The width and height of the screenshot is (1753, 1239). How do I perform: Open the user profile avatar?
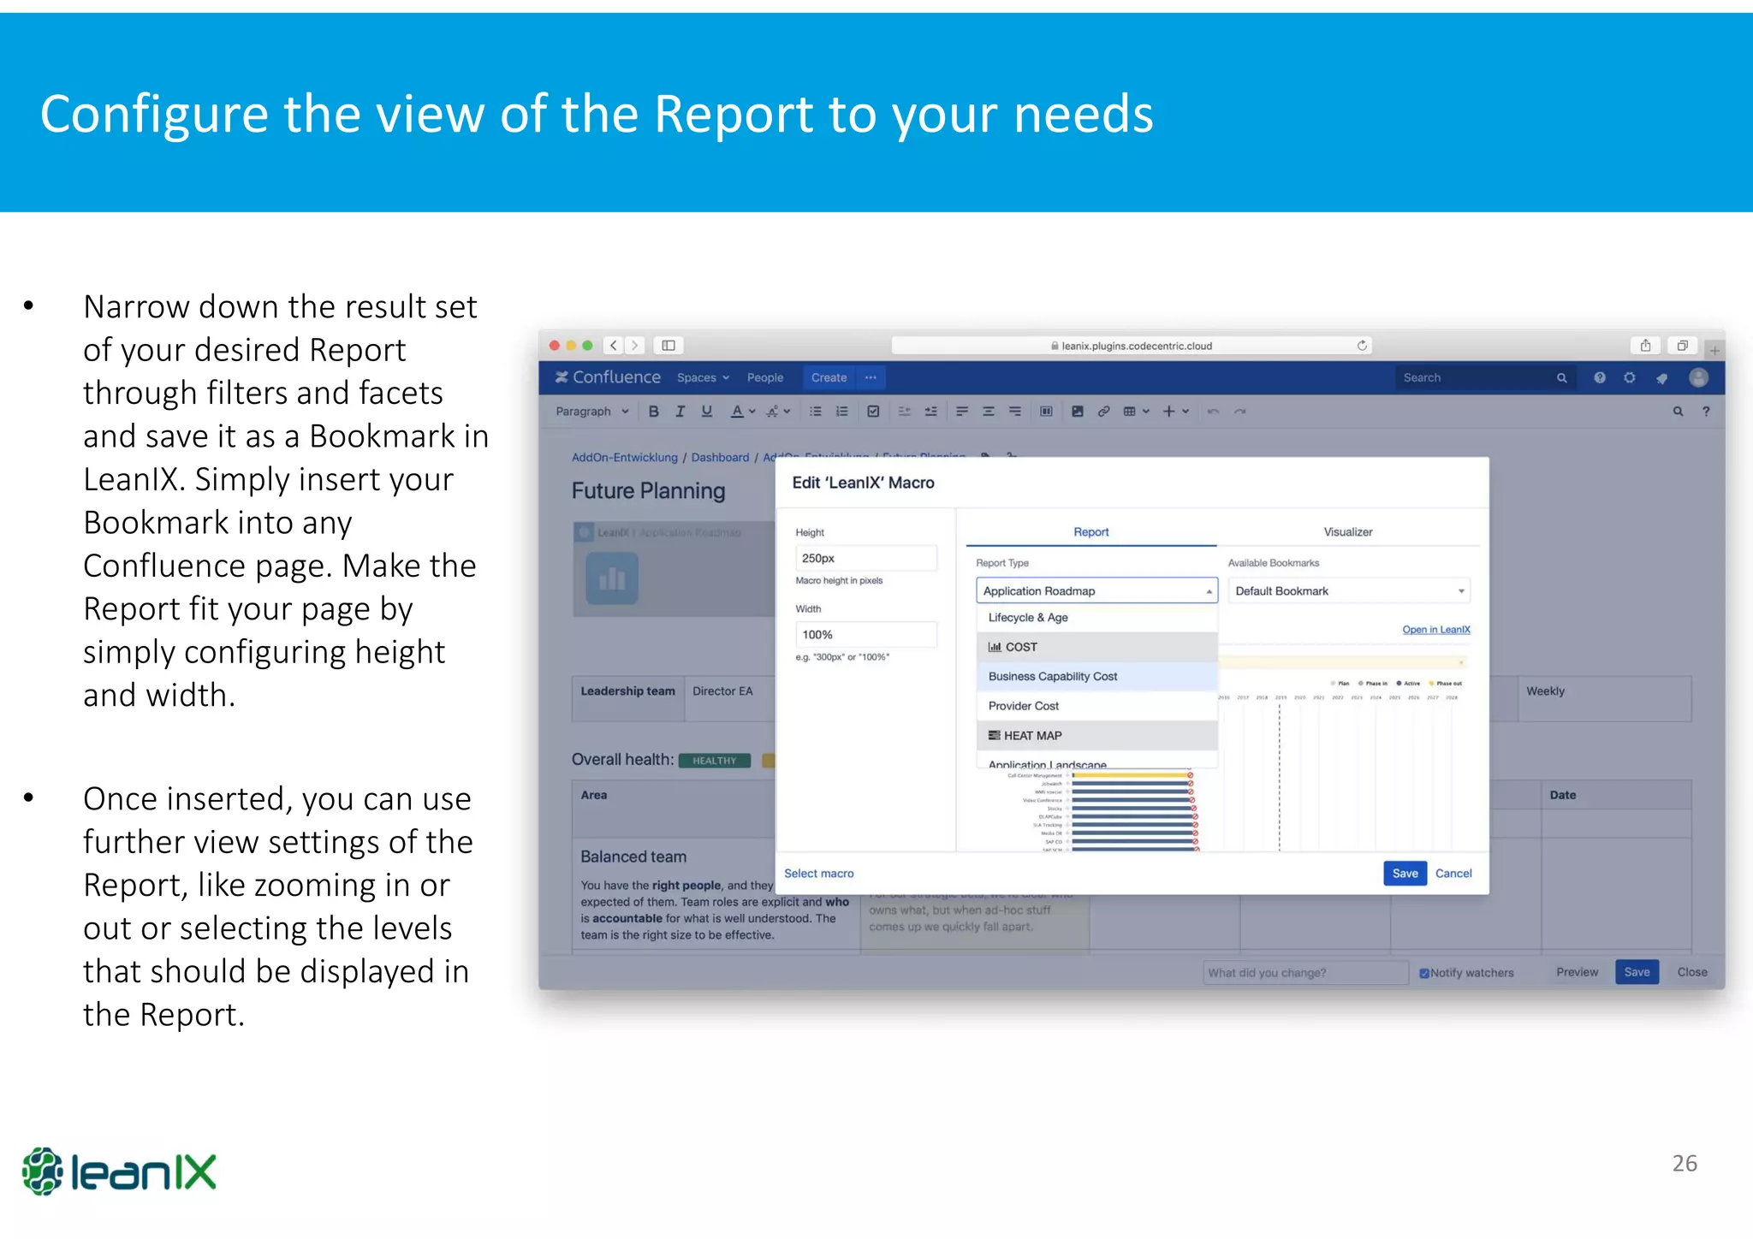point(1698,377)
